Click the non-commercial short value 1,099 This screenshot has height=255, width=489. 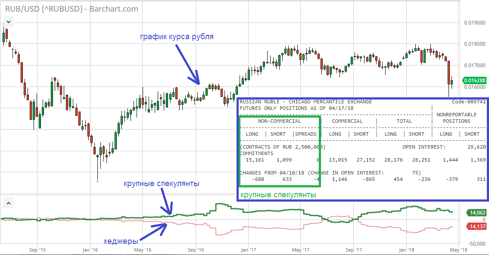pyautogui.click(x=284, y=160)
